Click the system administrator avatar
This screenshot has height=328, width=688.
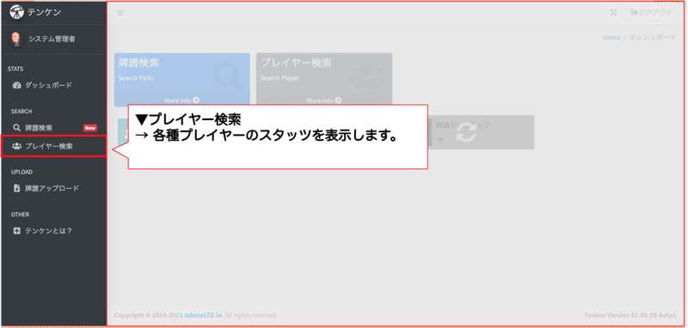tap(16, 39)
